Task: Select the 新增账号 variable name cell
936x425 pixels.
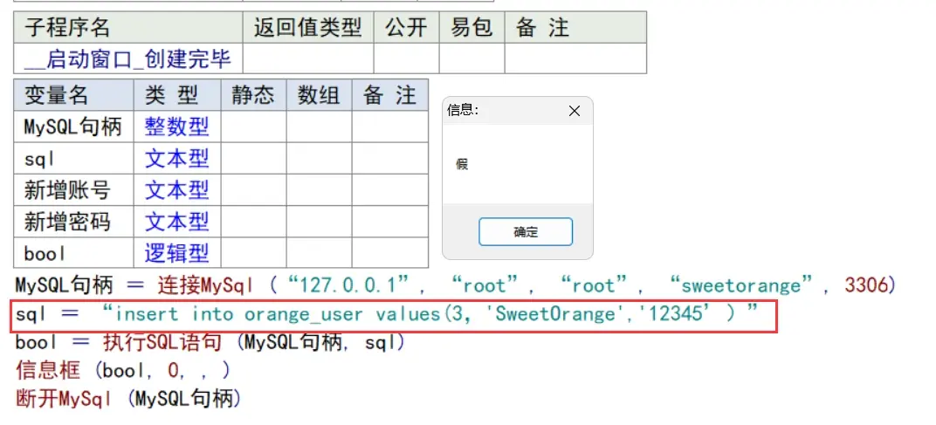Action: [73, 190]
